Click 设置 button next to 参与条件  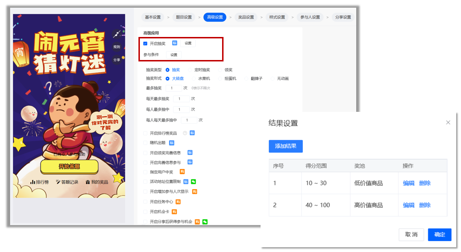174,55
